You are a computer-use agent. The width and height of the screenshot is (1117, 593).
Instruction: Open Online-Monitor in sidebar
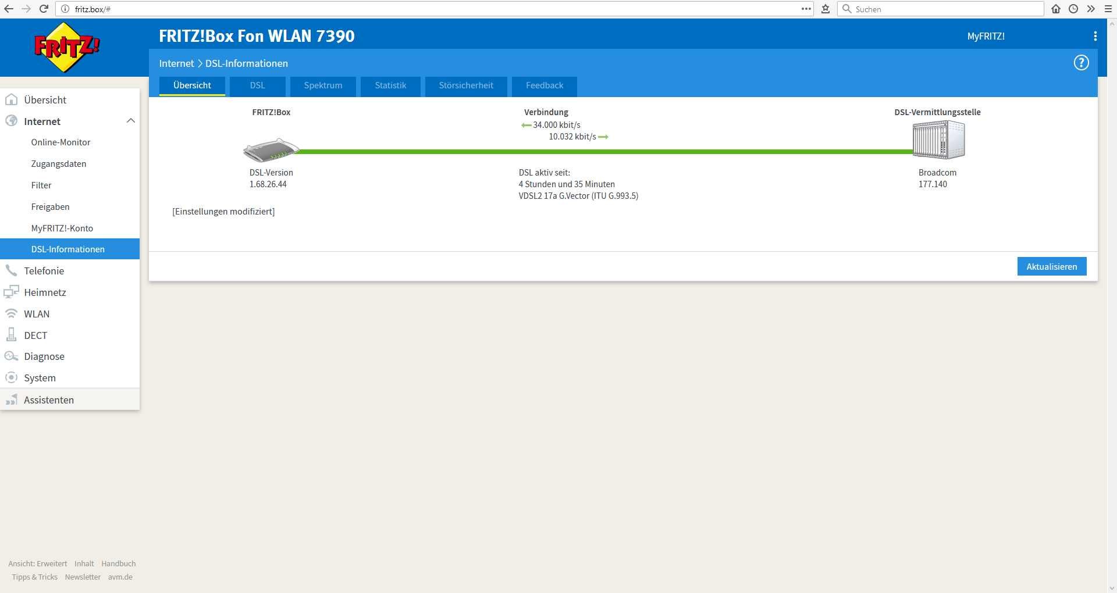click(61, 142)
